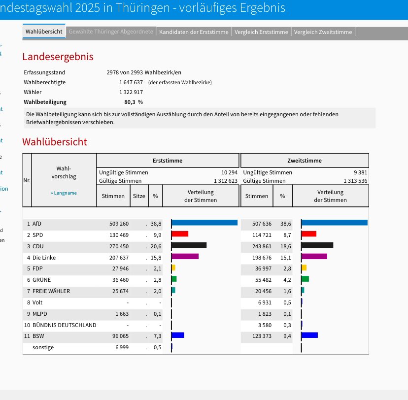408x400 pixels.
Task: Click the Die Linke purple Erststimme bar
Action: pyautogui.click(x=185, y=257)
